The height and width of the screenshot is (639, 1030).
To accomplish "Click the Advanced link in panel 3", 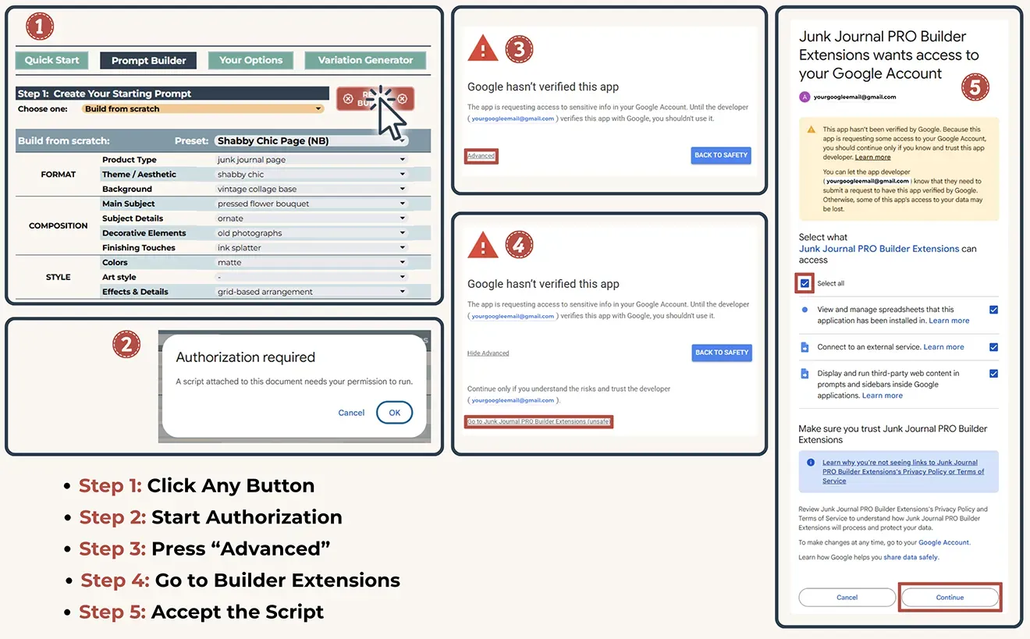I will pos(481,156).
